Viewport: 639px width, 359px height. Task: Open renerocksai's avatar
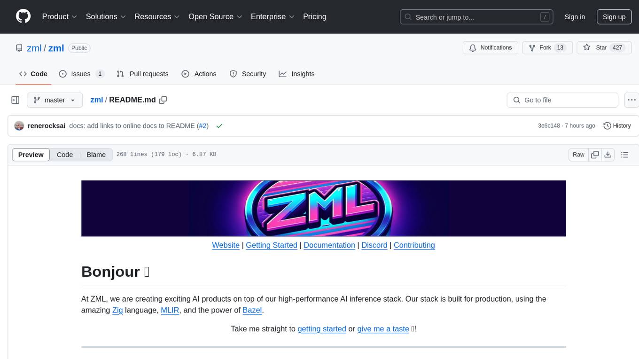coord(19,126)
